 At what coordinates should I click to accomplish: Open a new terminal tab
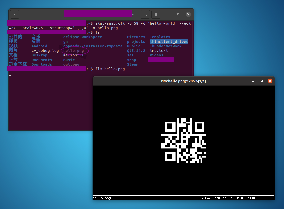[14, 14]
